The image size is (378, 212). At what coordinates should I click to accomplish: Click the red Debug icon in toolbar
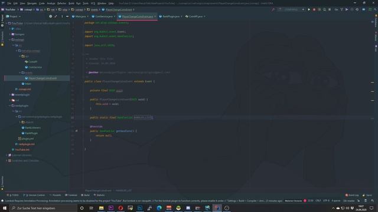point(314,9)
